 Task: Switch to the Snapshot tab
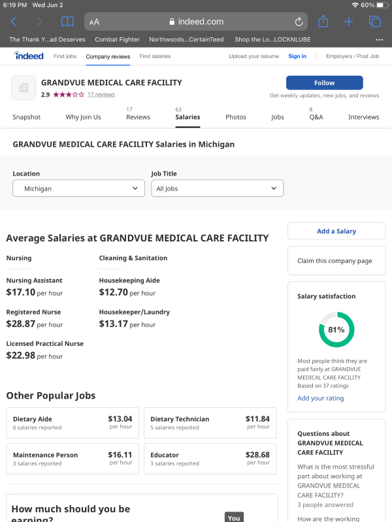[x=27, y=117]
